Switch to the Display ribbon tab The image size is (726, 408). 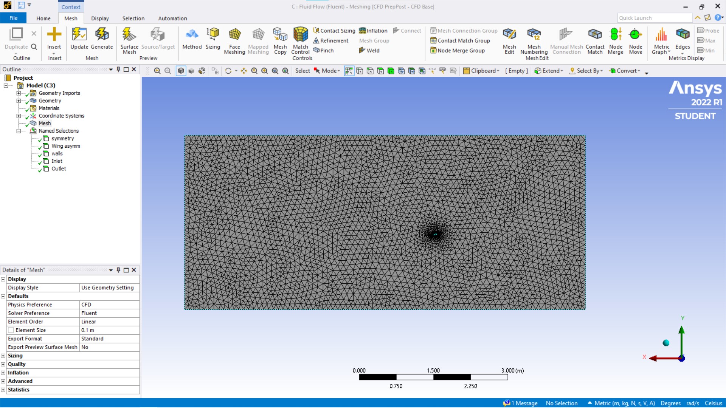(x=100, y=18)
